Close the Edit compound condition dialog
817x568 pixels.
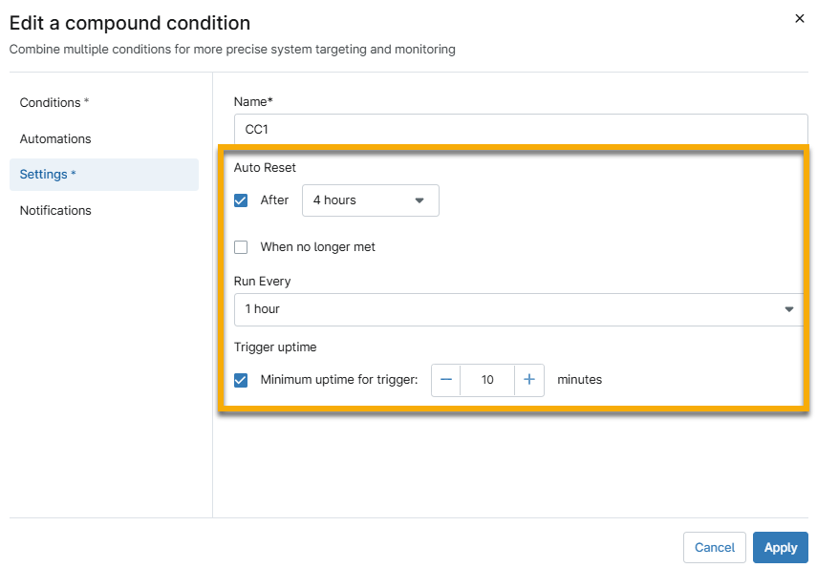click(800, 18)
